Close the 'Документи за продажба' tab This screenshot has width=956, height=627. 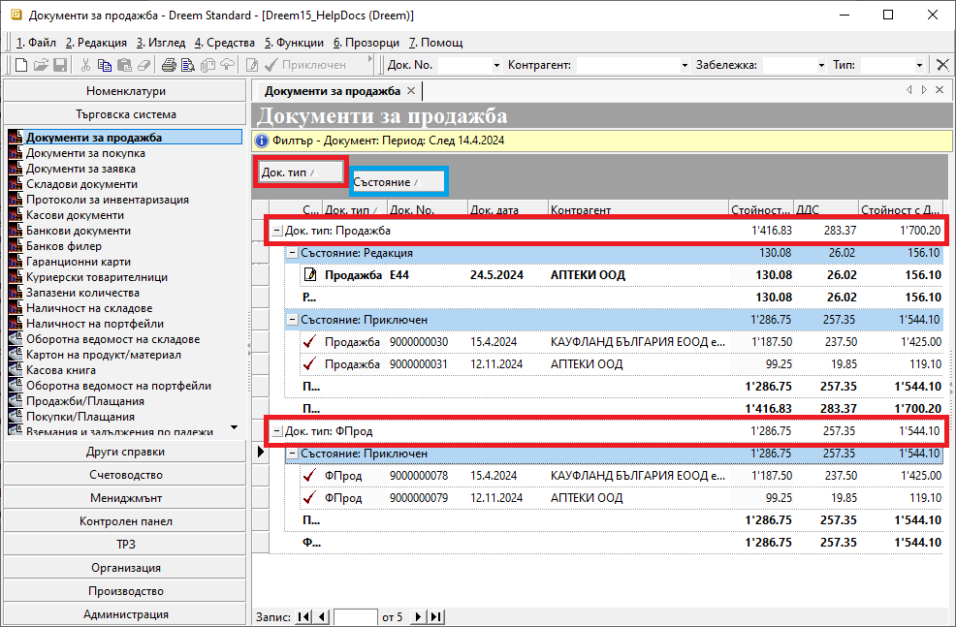(x=411, y=90)
